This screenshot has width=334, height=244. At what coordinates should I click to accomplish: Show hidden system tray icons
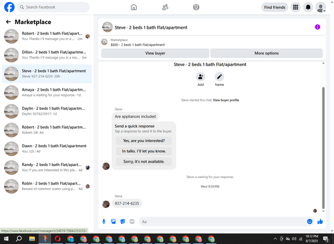point(275,239)
